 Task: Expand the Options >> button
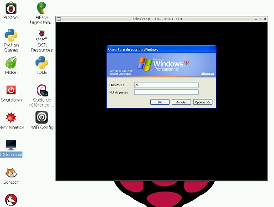click(x=203, y=102)
